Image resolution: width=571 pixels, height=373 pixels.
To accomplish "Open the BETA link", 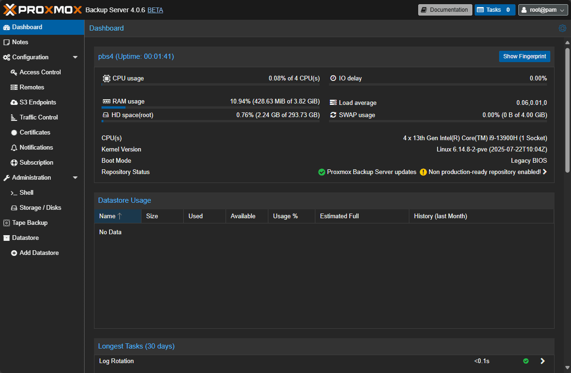I will [155, 9].
